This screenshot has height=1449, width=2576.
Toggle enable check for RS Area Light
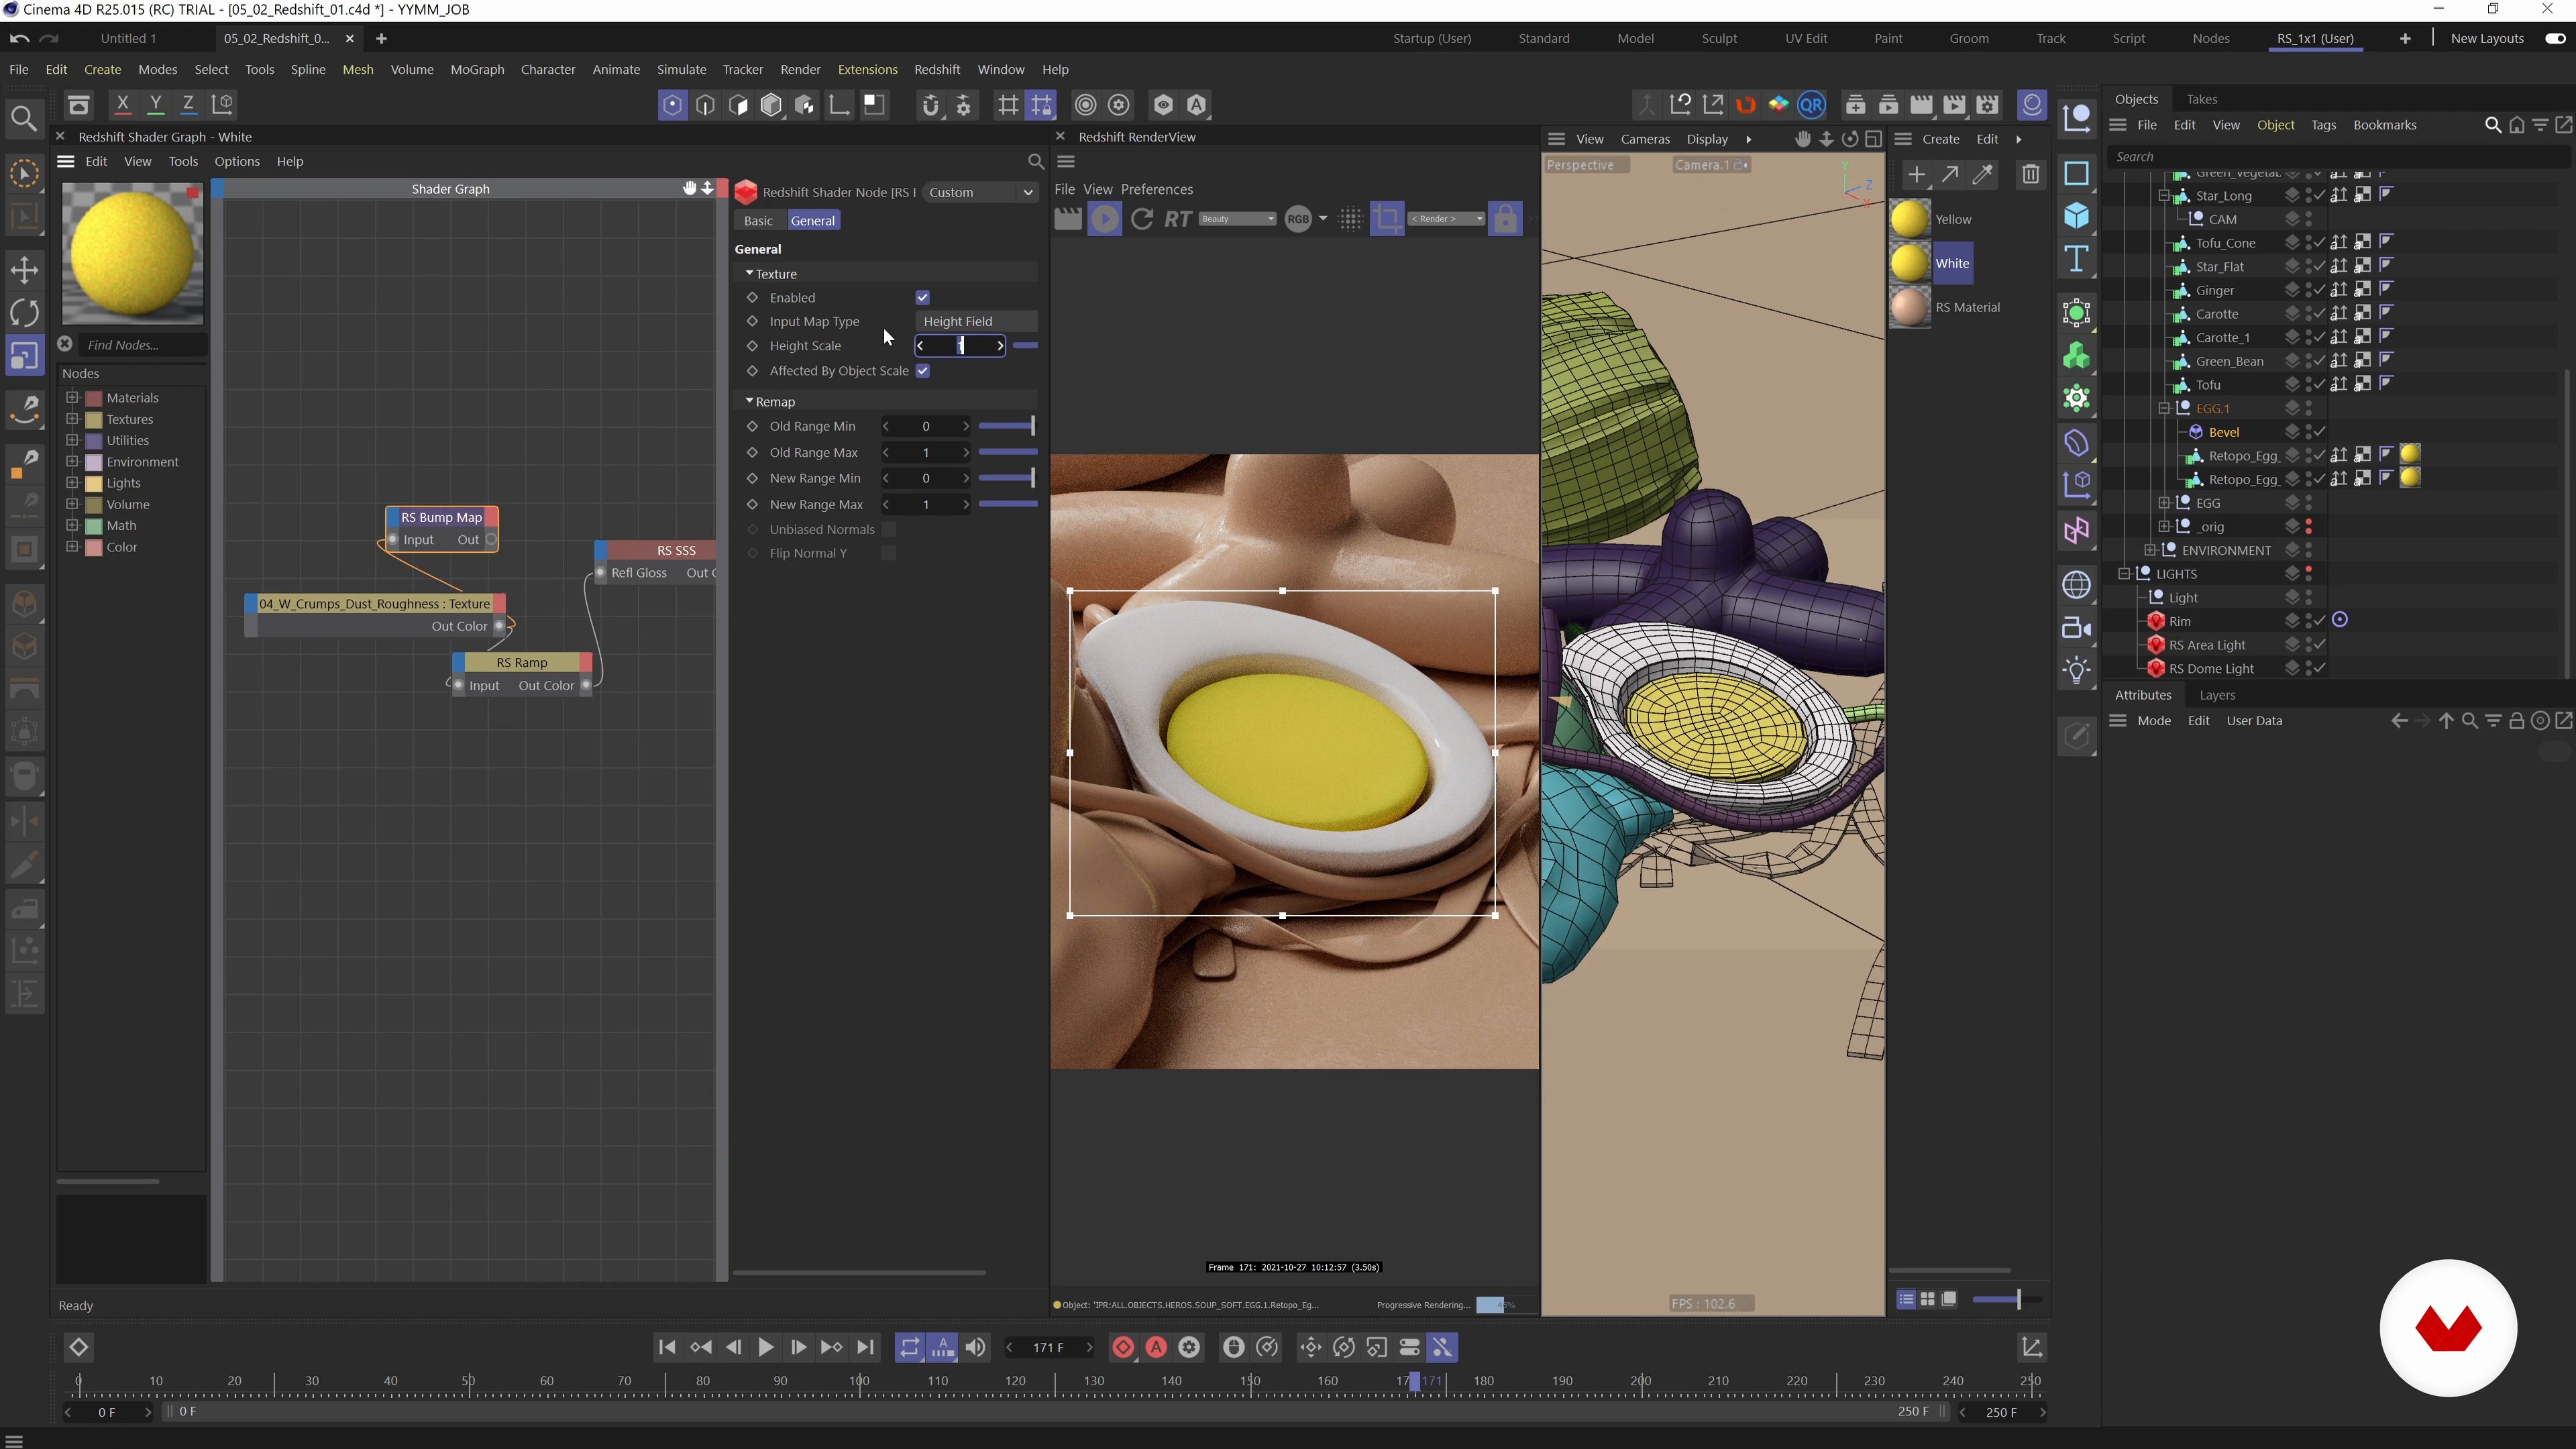point(2319,645)
